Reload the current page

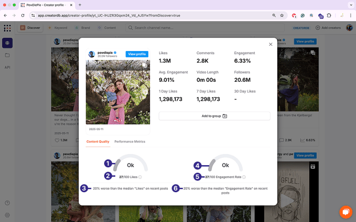(23, 15)
